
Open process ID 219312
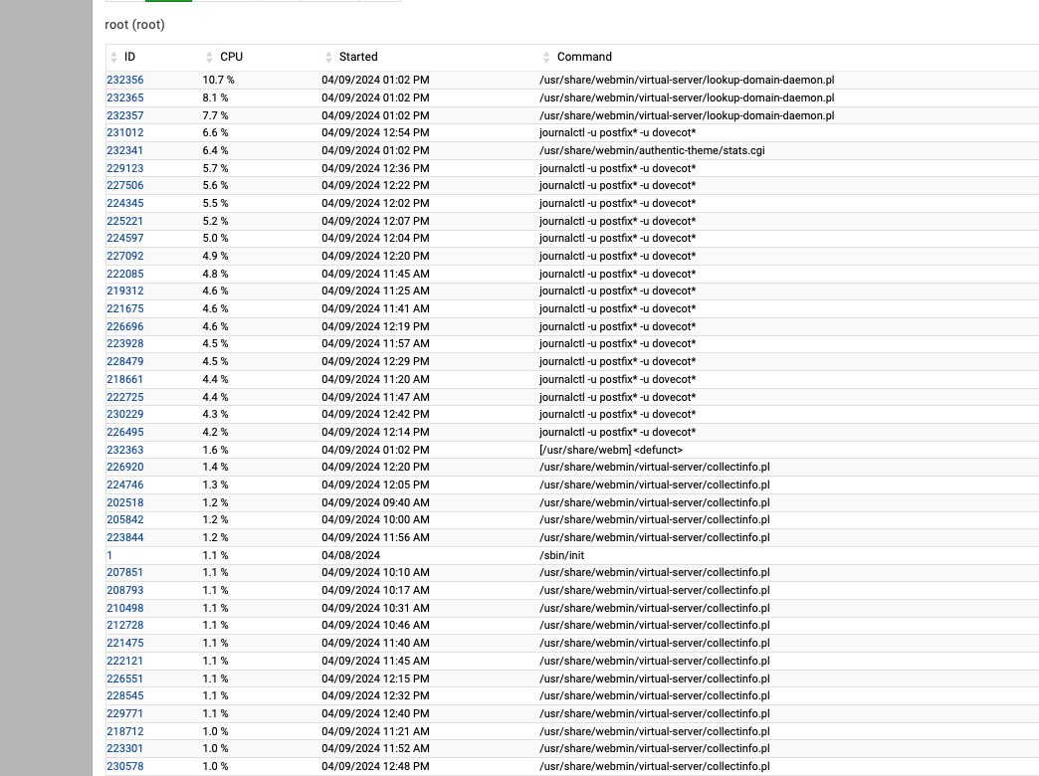click(x=125, y=291)
